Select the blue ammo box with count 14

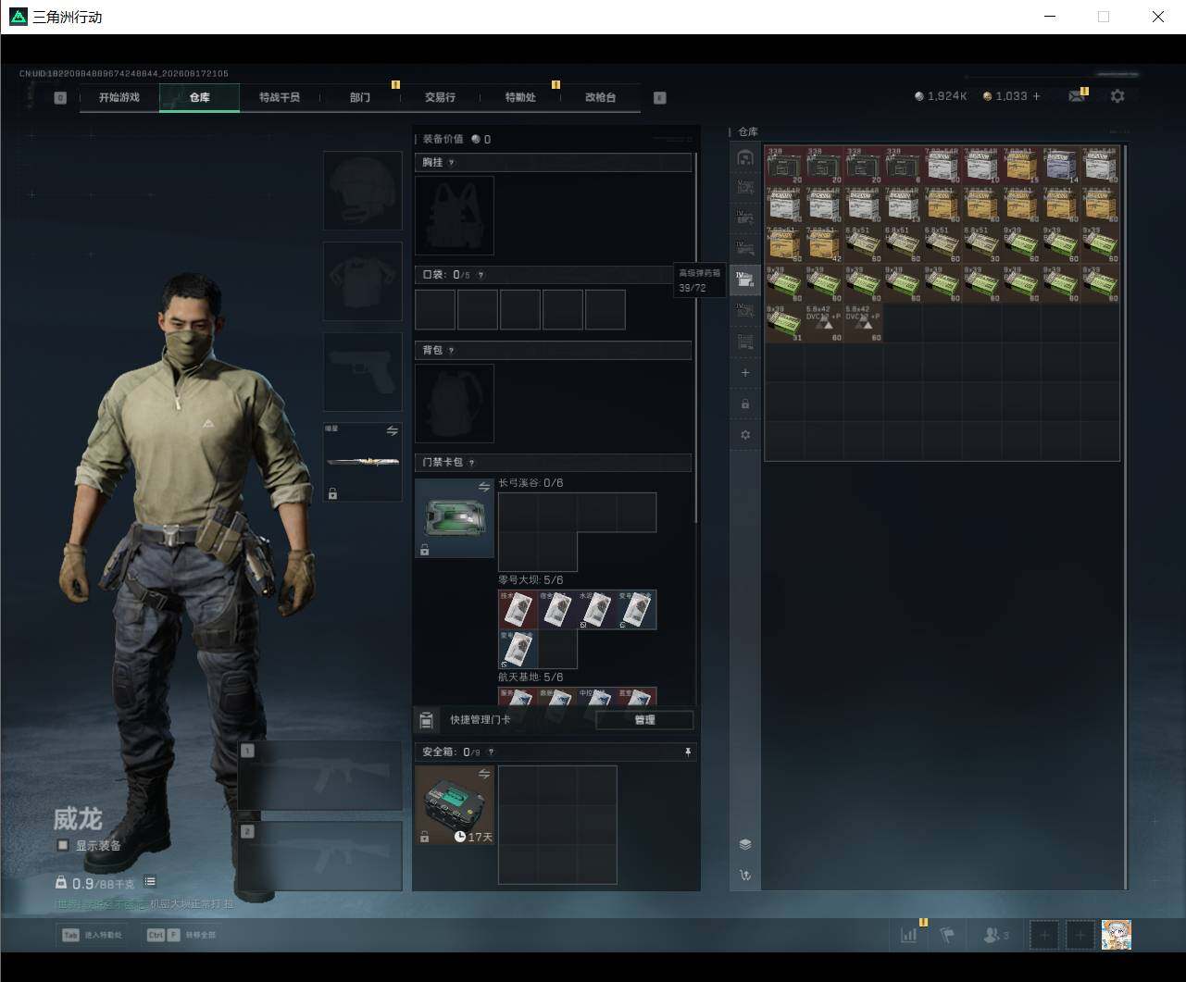point(1061,165)
